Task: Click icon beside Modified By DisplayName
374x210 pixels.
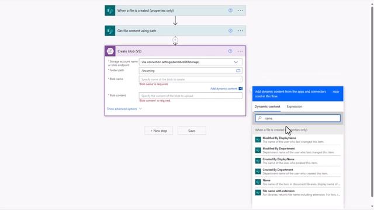Action: (x=258, y=140)
